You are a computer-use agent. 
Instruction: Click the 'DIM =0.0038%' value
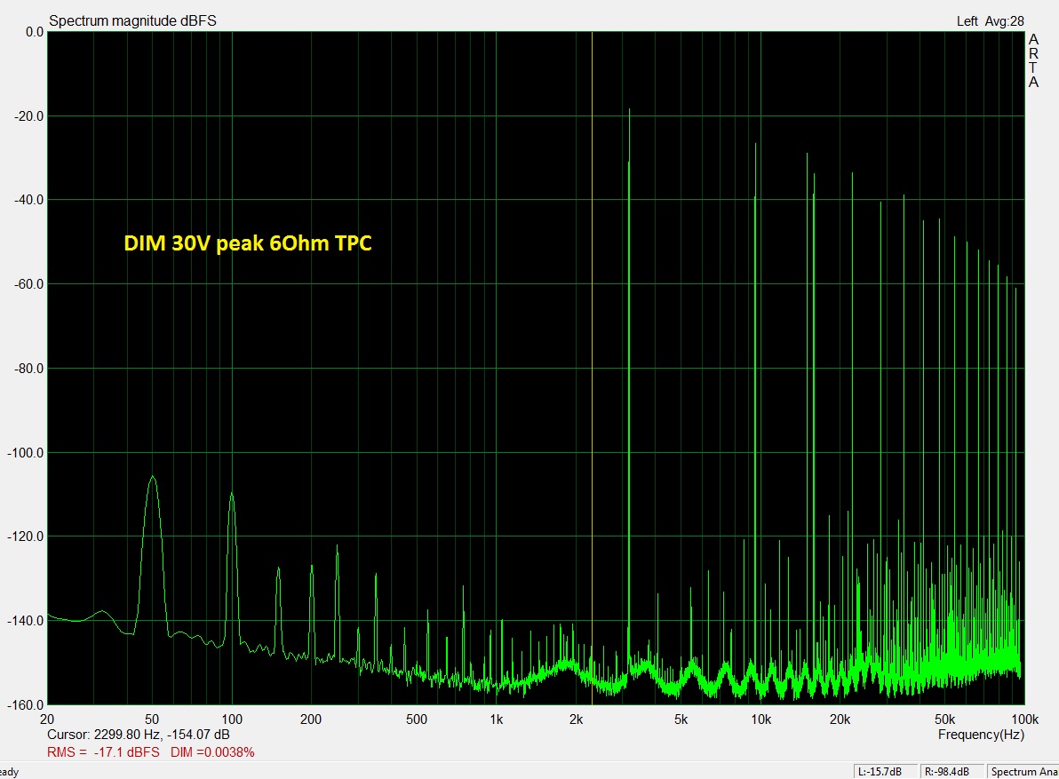[212, 752]
